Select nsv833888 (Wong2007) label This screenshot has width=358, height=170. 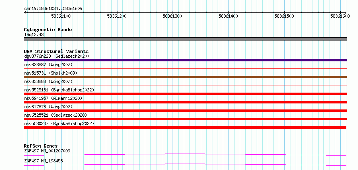pyautogui.click(x=48, y=81)
